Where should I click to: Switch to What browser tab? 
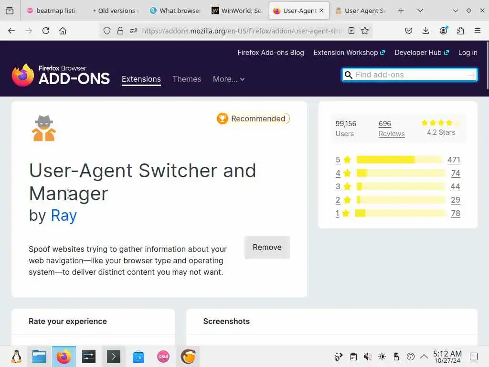175,11
